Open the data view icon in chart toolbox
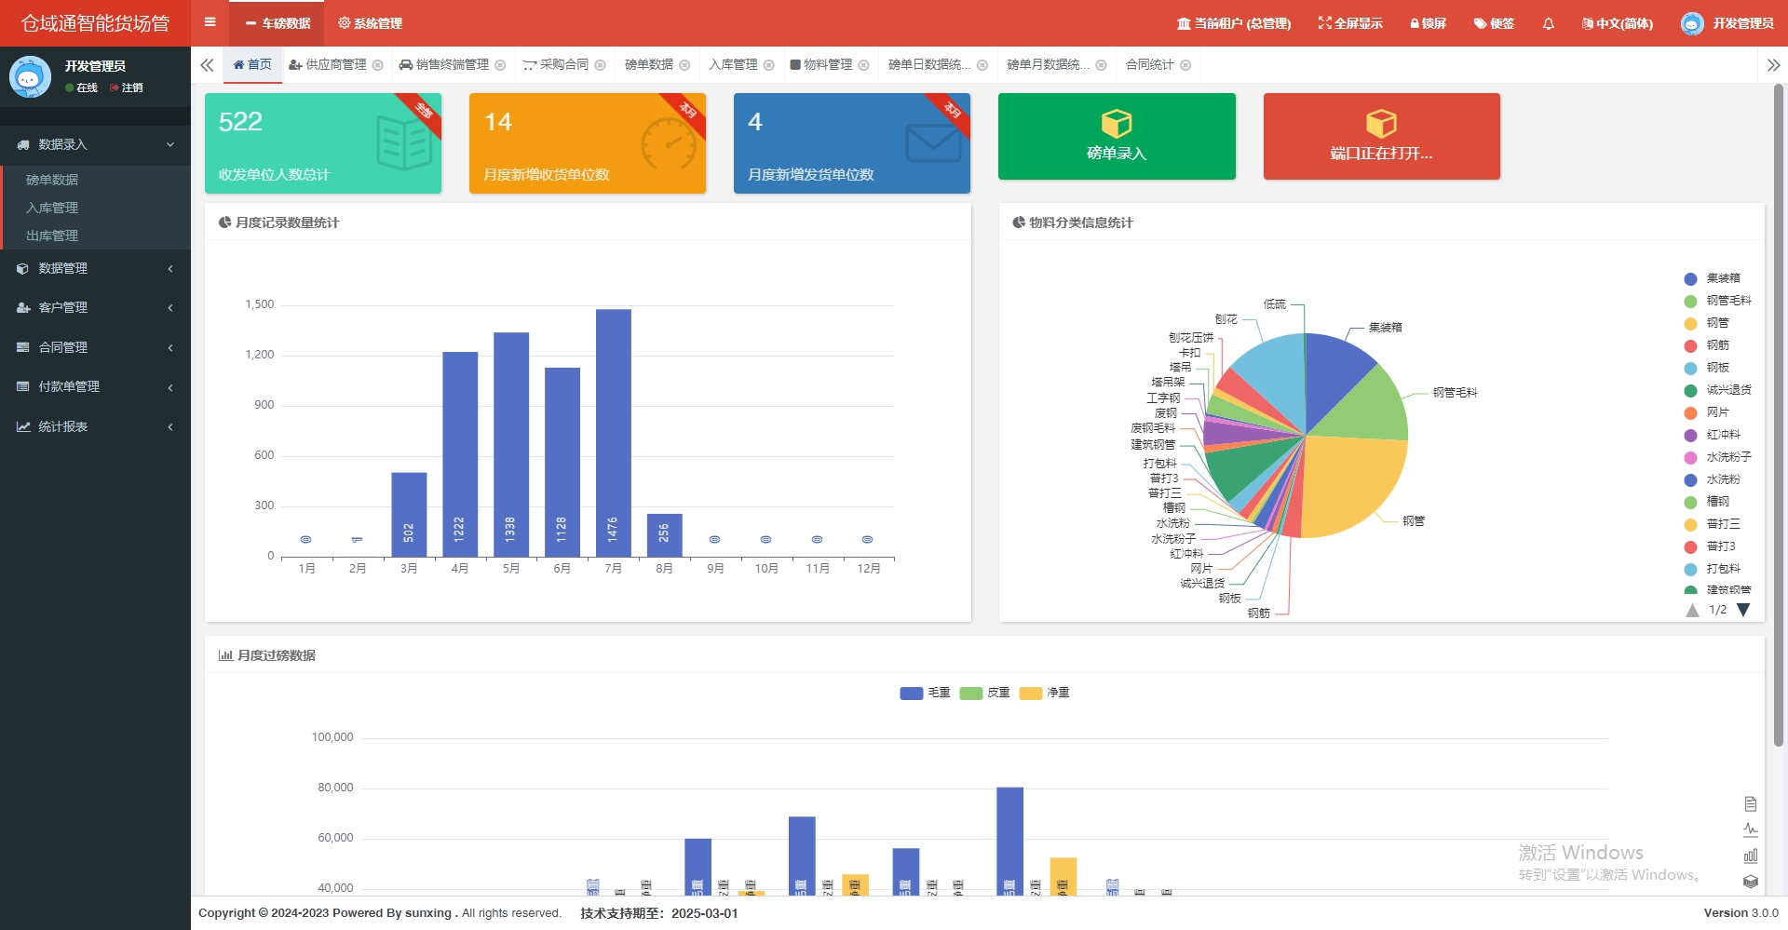This screenshot has width=1788, height=930. click(x=1750, y=803)
